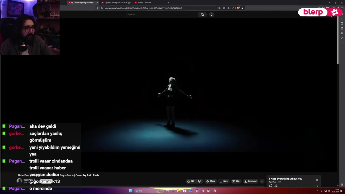Open the wallet sidebar icon

coord(342,23)
